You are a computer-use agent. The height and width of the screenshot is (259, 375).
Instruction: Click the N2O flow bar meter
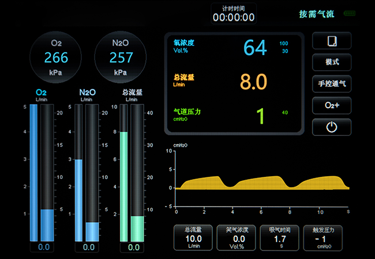pyautogui.click(x=79, y=200)
